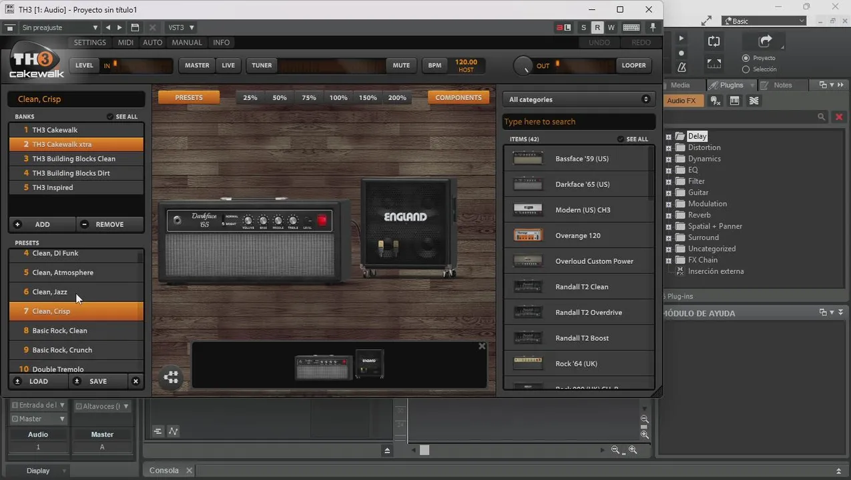Go to previous preset arrow
Viewport: 851px width, 480px height.
108,27
